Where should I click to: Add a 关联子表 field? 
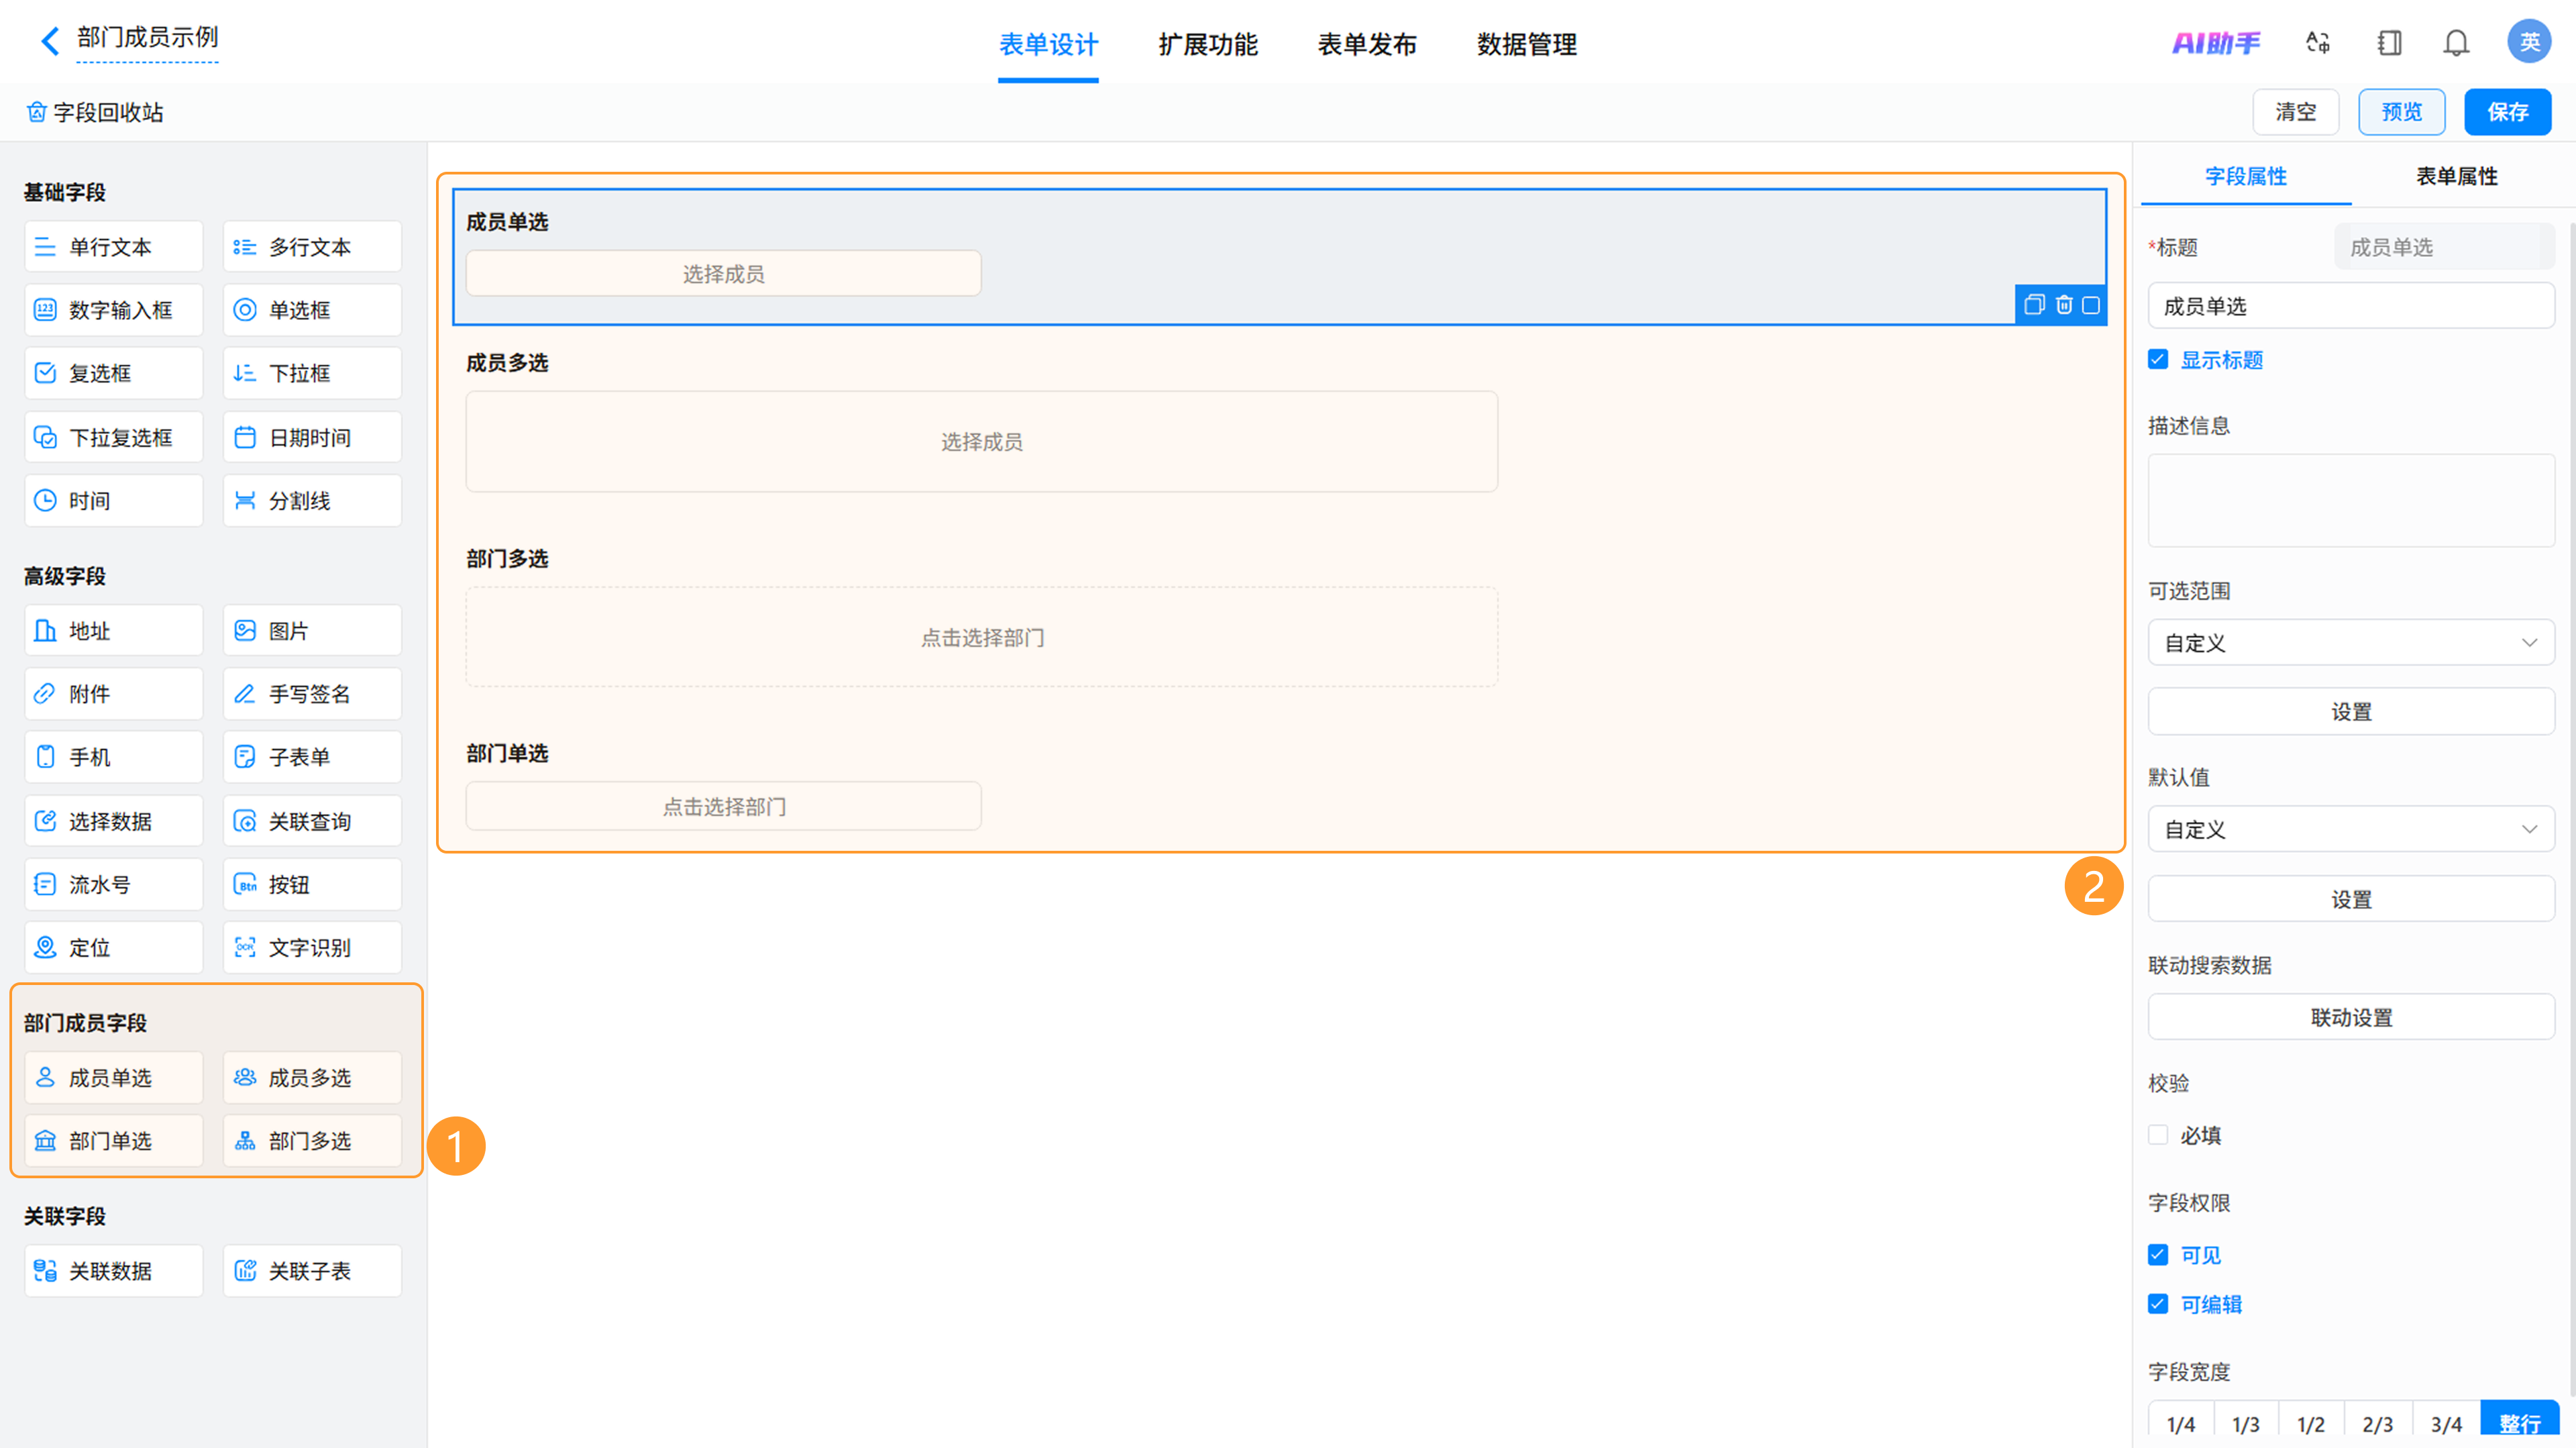[312, 1271]
